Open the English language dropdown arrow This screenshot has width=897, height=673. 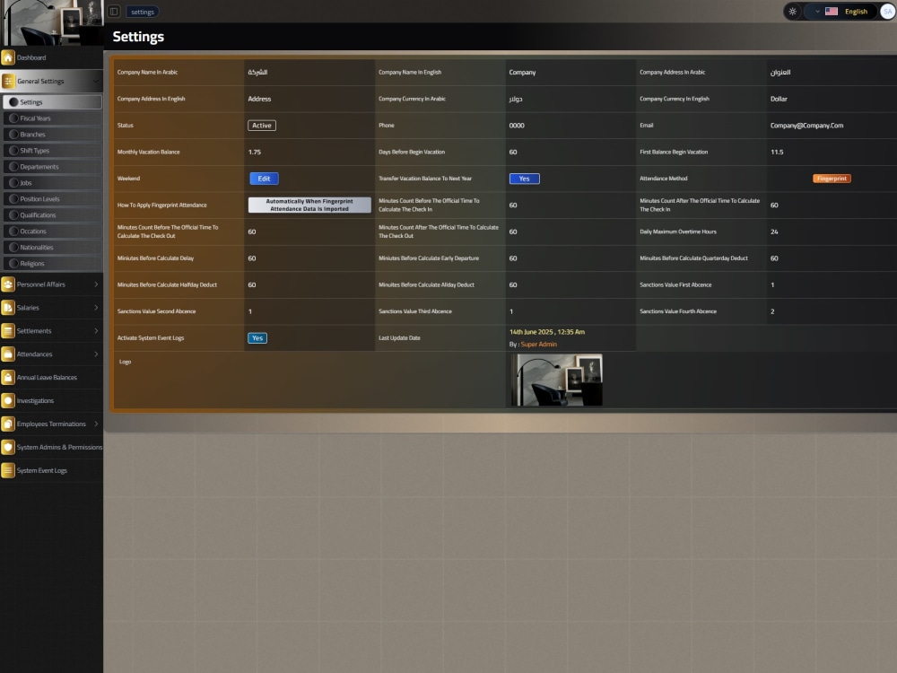[817, 12]
